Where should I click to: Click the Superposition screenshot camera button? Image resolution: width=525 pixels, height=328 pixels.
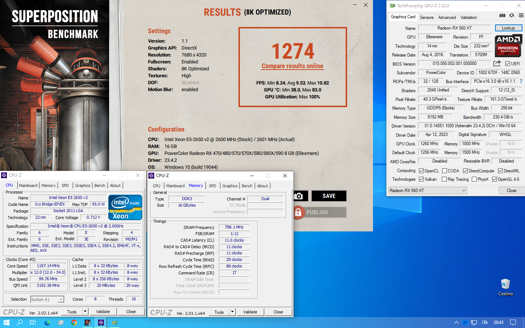pos(299,196)
